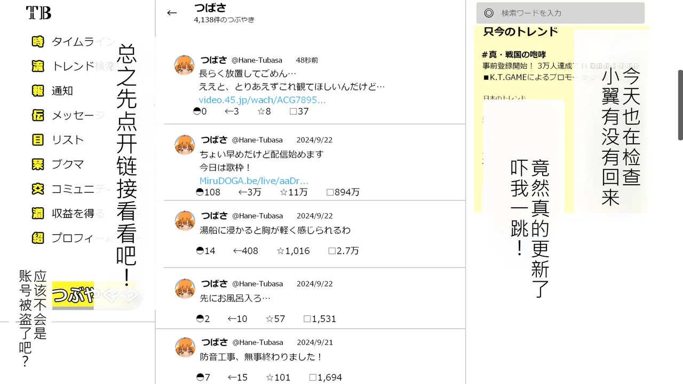This screenshot has height=384, width=683.
Task: Open the ブクマ bookmarks icon
Action: [38, 164]
